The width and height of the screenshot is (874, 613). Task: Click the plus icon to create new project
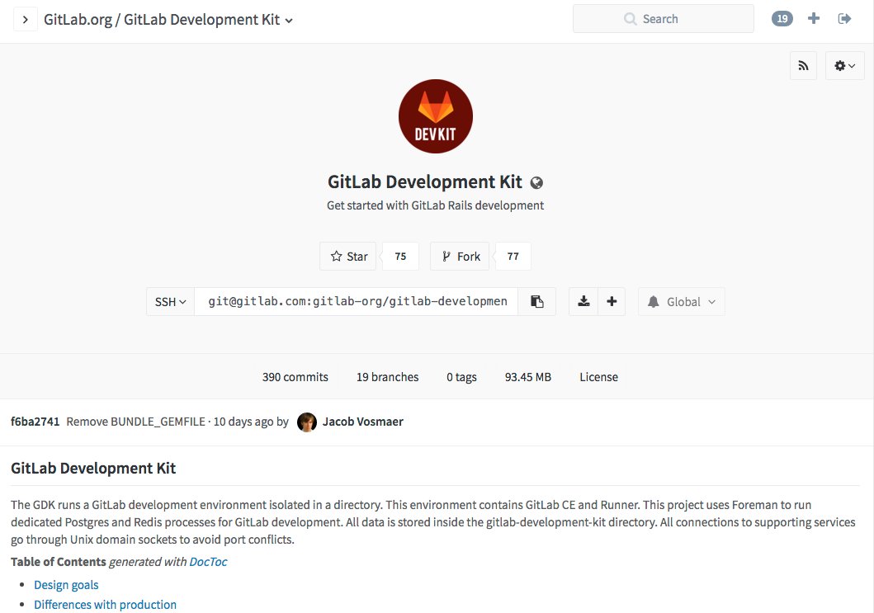coord(814,19)
